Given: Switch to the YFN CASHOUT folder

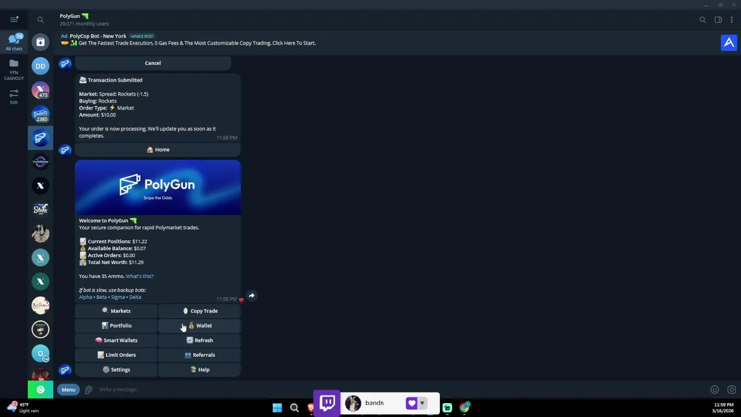Looking at the screenshot, I should click(x=14, y=69).
